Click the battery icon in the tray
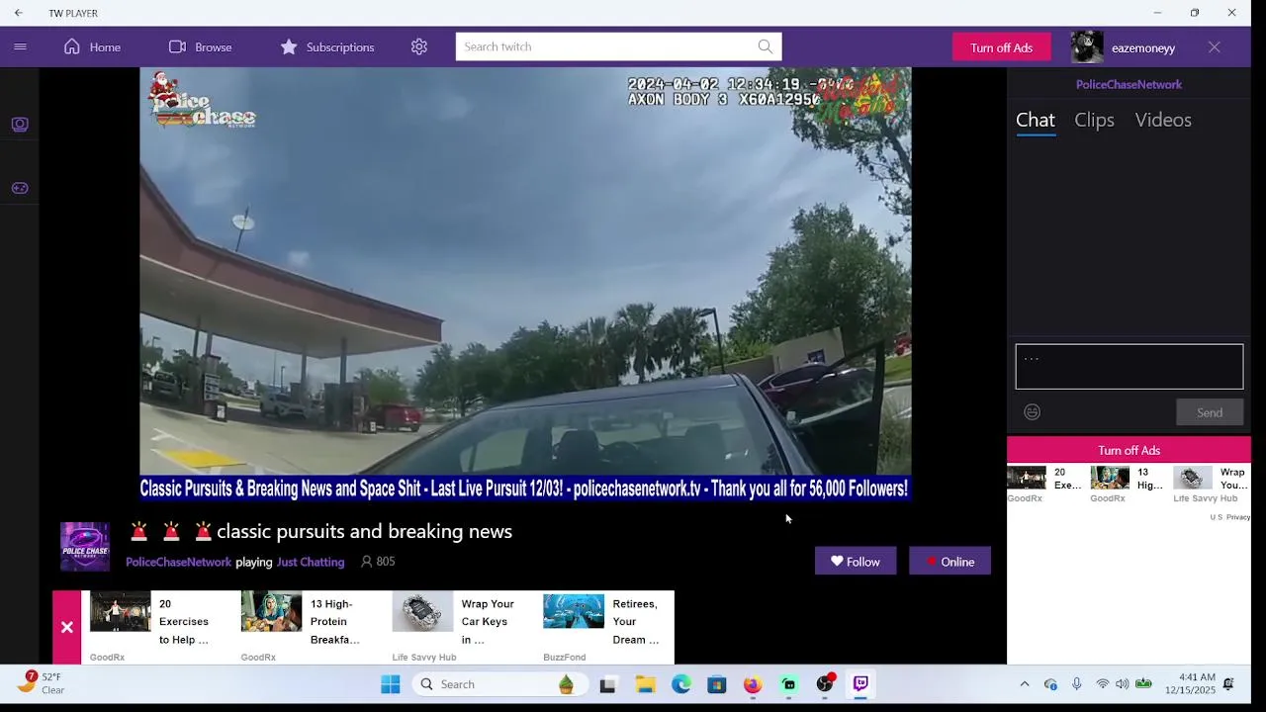Screen dimensions: 1266x712 1143,684
